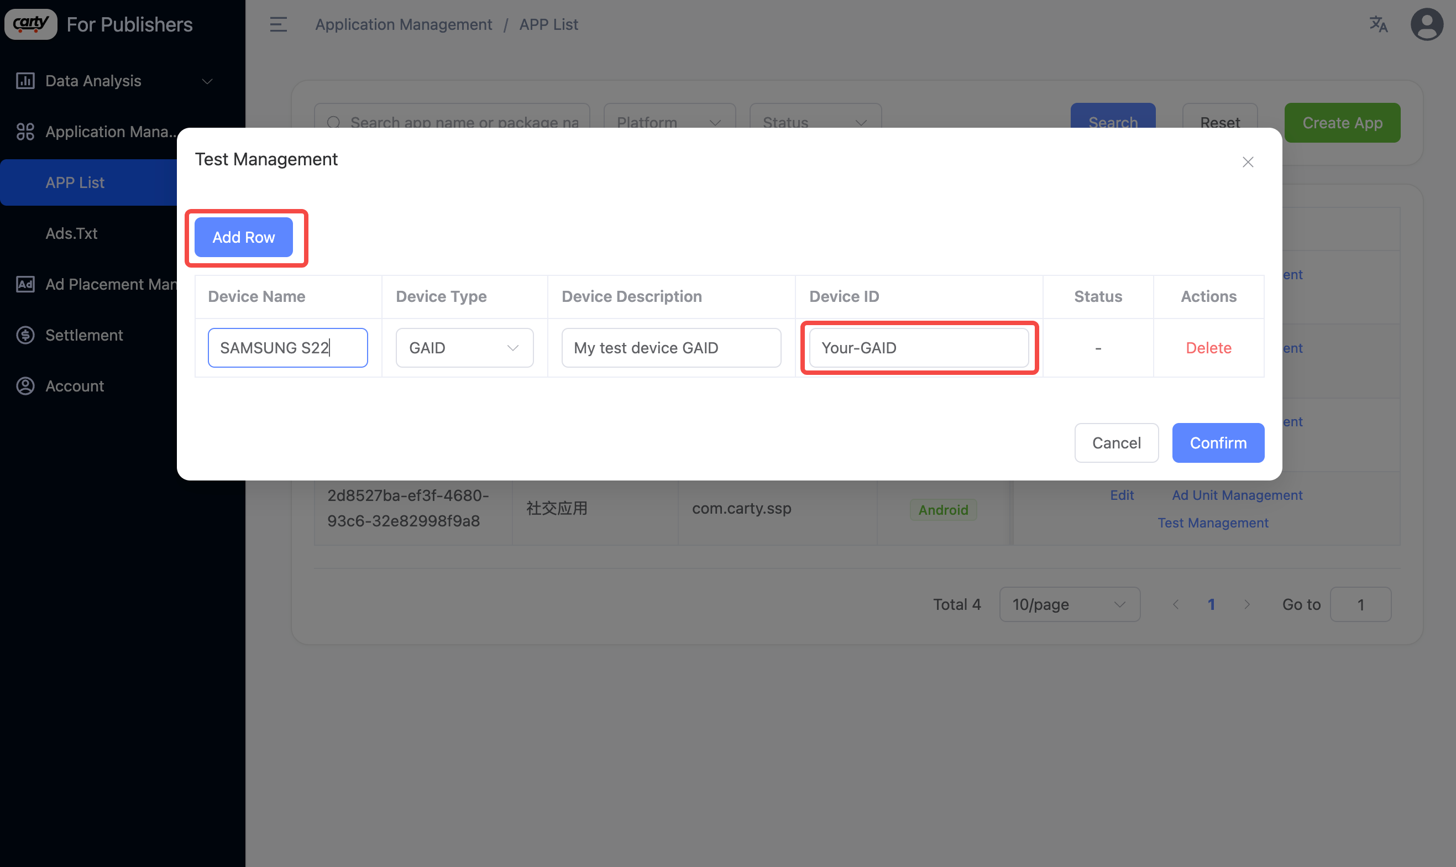Collapse sidebar with the hamburger icon
Viewport: 1456px width, 867px height.
coord(278,24)
